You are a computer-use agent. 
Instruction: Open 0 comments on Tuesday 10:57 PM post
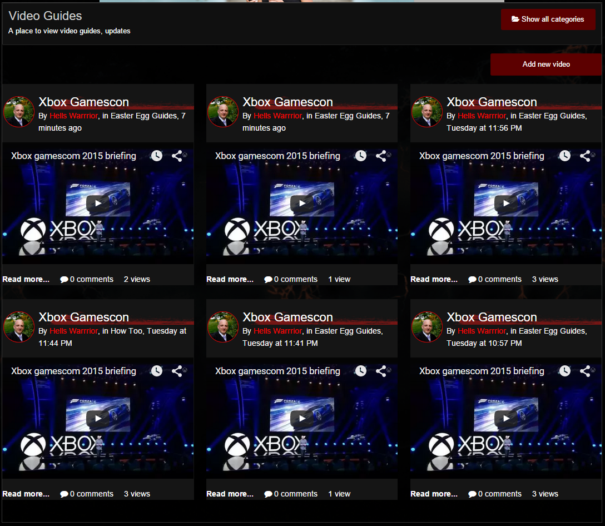(495, 494)
